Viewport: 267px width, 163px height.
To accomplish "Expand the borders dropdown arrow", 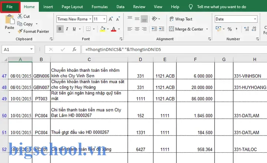I will coord(94,29).
